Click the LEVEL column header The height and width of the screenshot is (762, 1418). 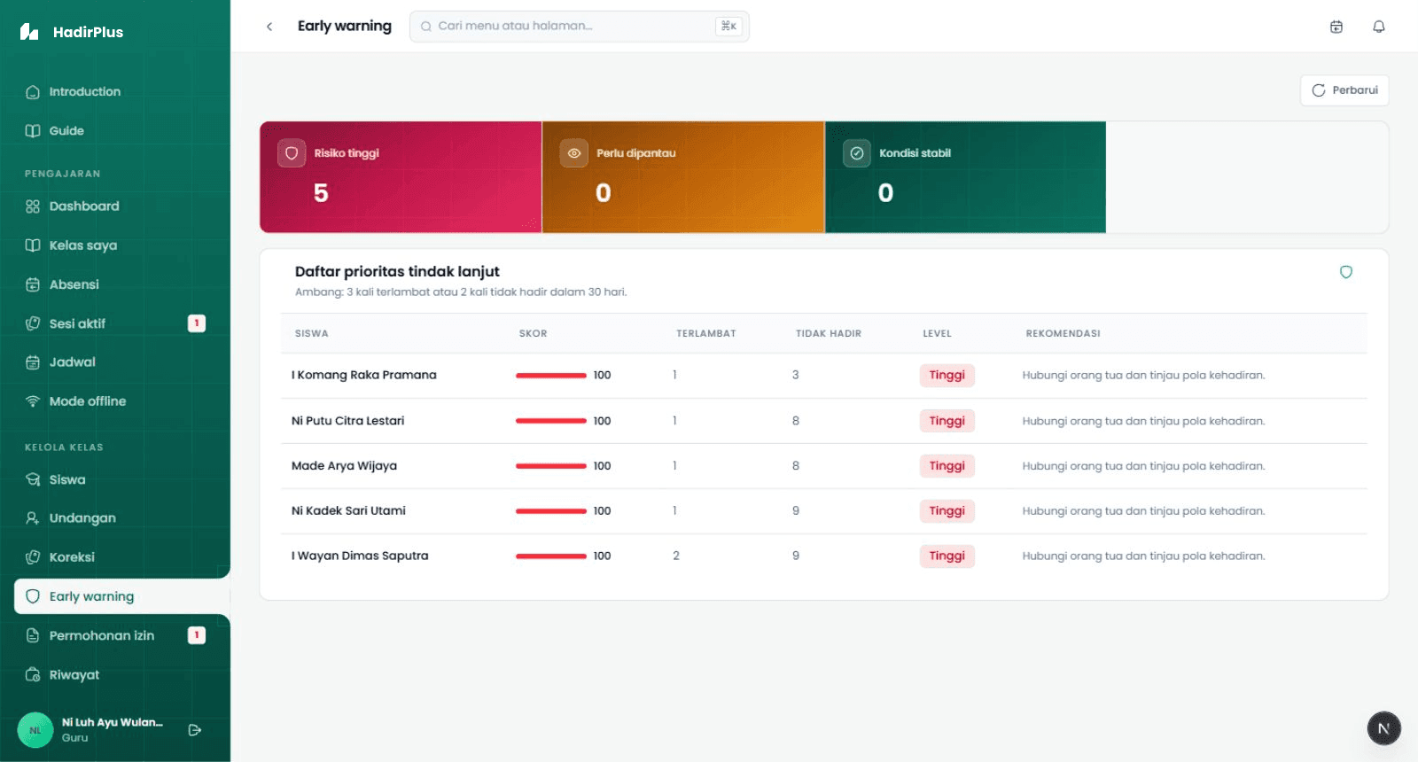pos(937,334)
